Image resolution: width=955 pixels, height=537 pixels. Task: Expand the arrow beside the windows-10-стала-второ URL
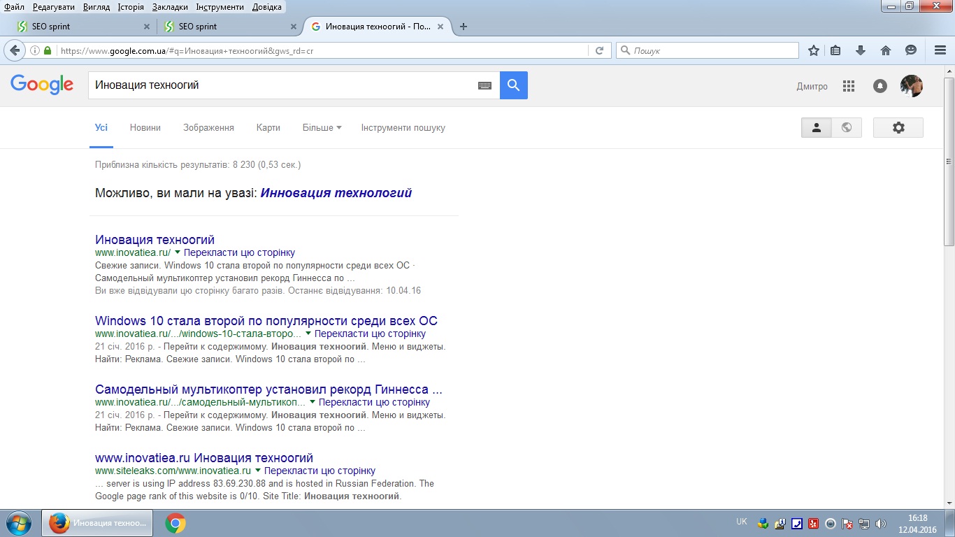308,334
